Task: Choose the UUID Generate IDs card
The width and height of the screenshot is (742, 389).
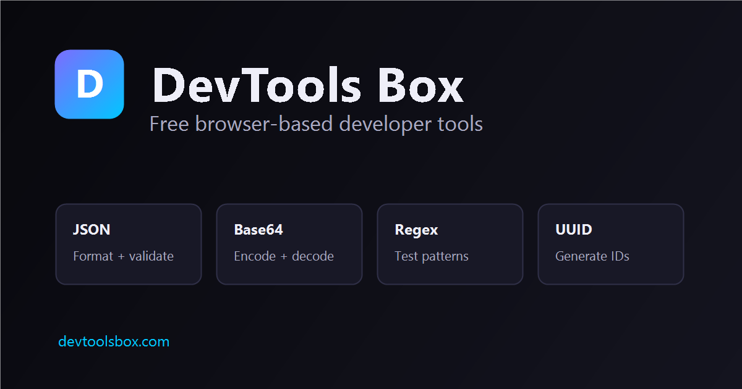Action: pyautogui.click(x=611, y=244)
